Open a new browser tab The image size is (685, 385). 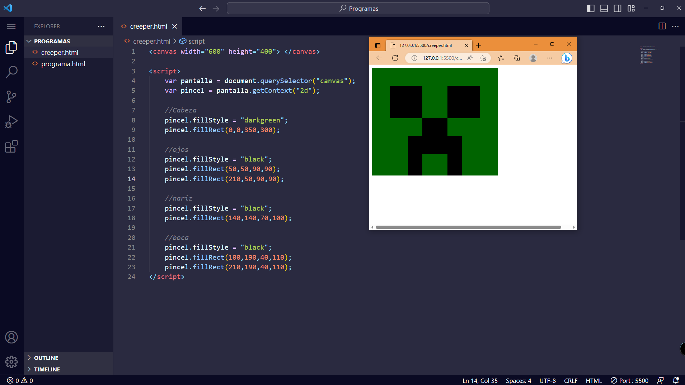pos(478,45)
